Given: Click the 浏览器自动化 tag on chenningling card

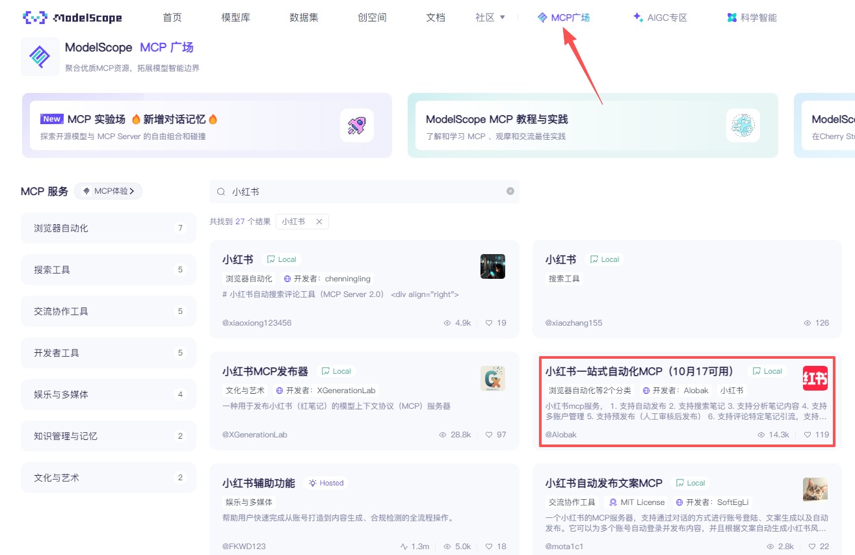Looking at the screenshot, I should 249,279.
